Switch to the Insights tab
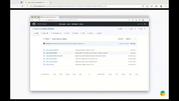The width and height of the screenshot is (179, 101). (98, 33)
